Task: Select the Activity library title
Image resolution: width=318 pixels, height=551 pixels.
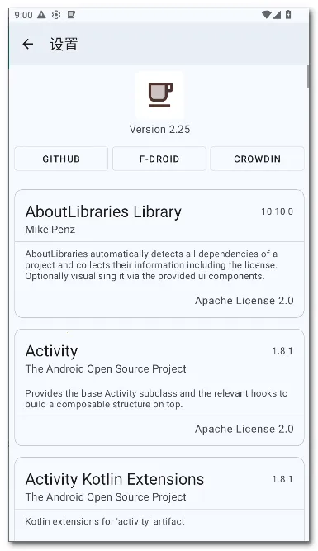Action: tap(52, 351)
